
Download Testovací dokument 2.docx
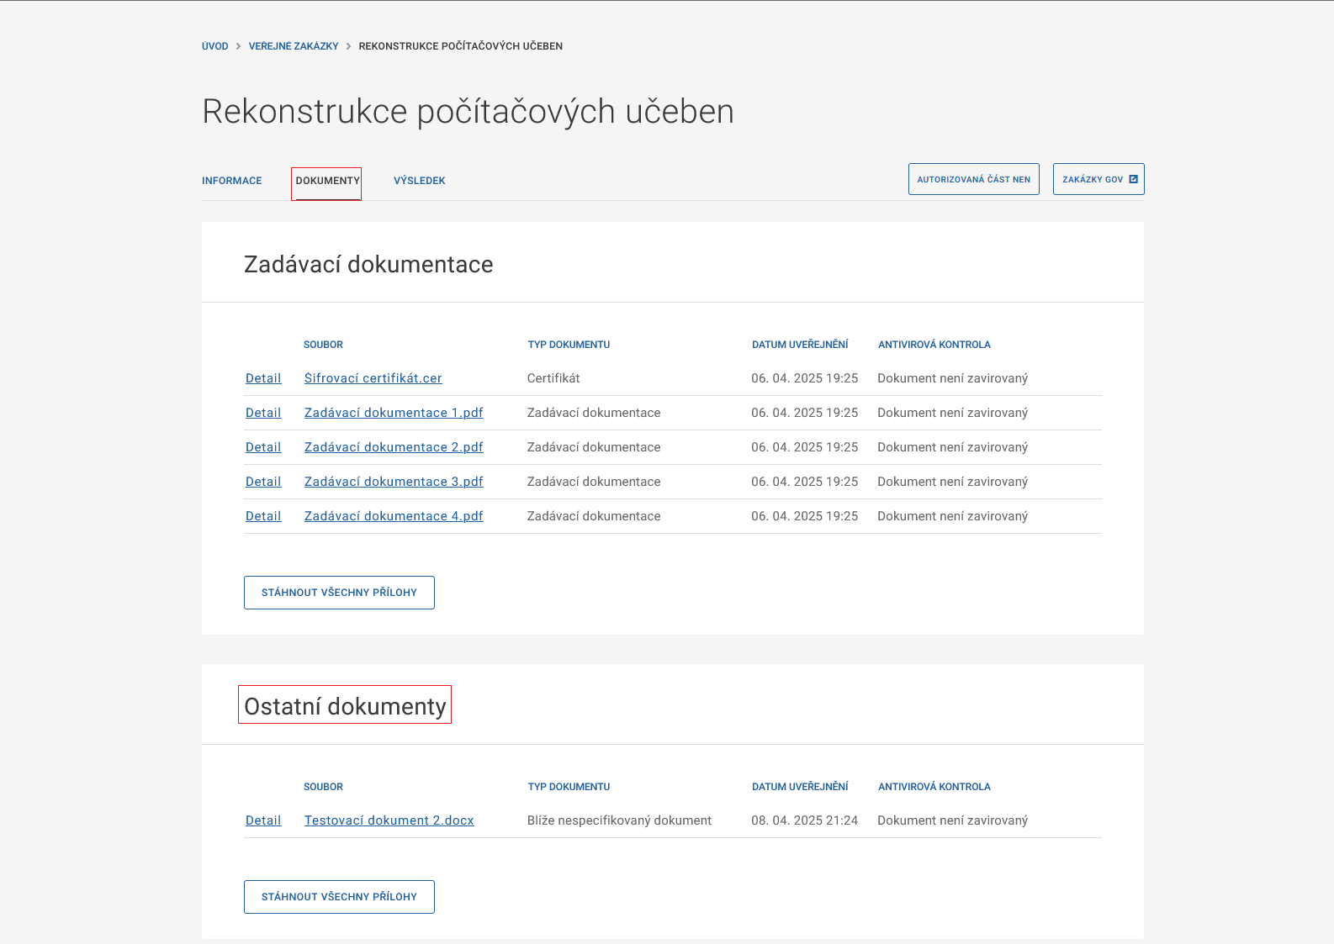tap(389, 820)
